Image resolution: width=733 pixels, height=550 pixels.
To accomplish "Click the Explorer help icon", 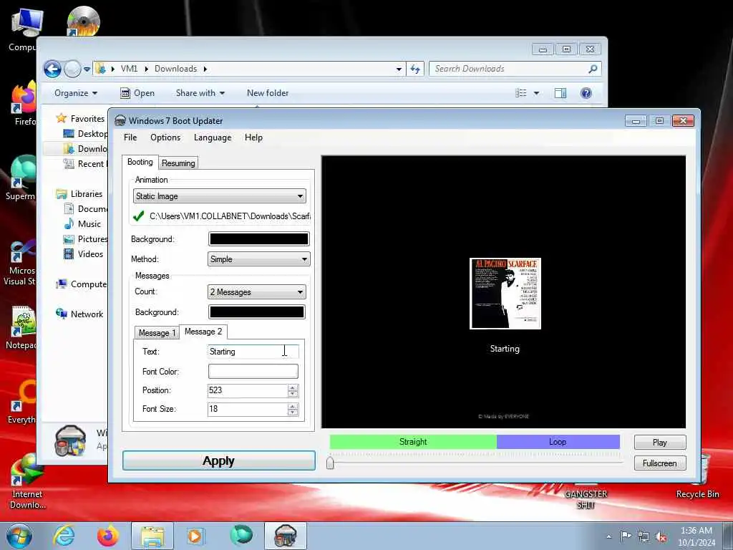I will coord(586,93).
